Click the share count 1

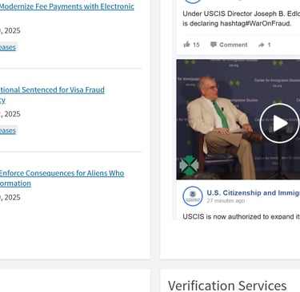[269, 45]
